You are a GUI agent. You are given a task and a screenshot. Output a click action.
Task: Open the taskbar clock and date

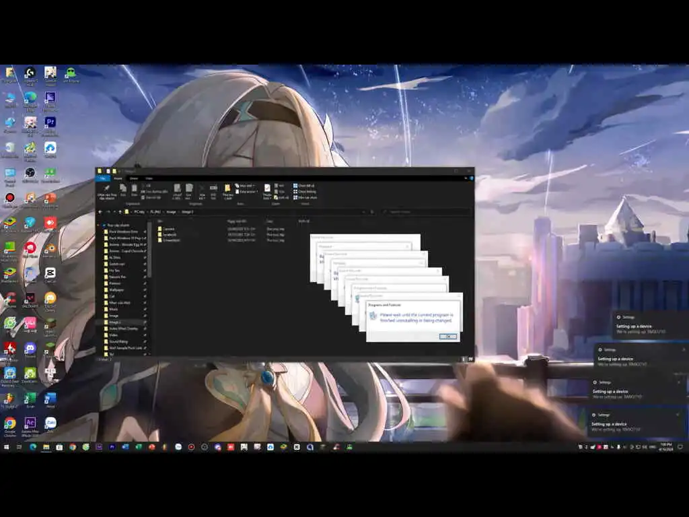(665, 447)
